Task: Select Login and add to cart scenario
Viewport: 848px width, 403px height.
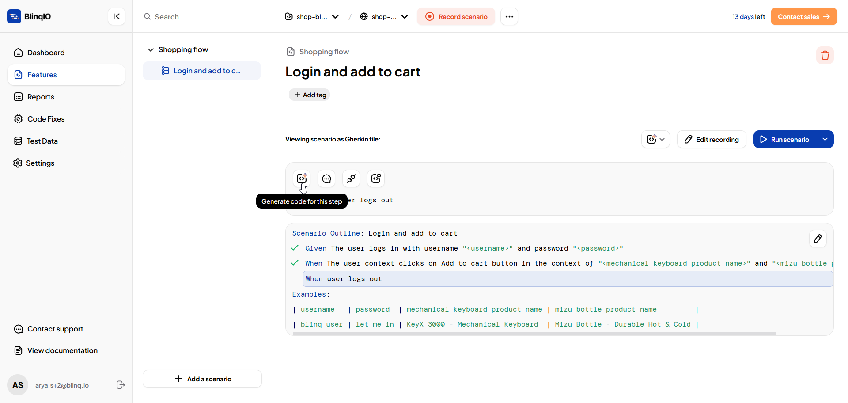Action: pos(202,71)
